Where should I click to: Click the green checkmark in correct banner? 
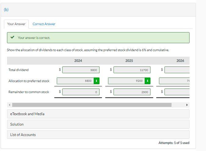coord(12,37)
